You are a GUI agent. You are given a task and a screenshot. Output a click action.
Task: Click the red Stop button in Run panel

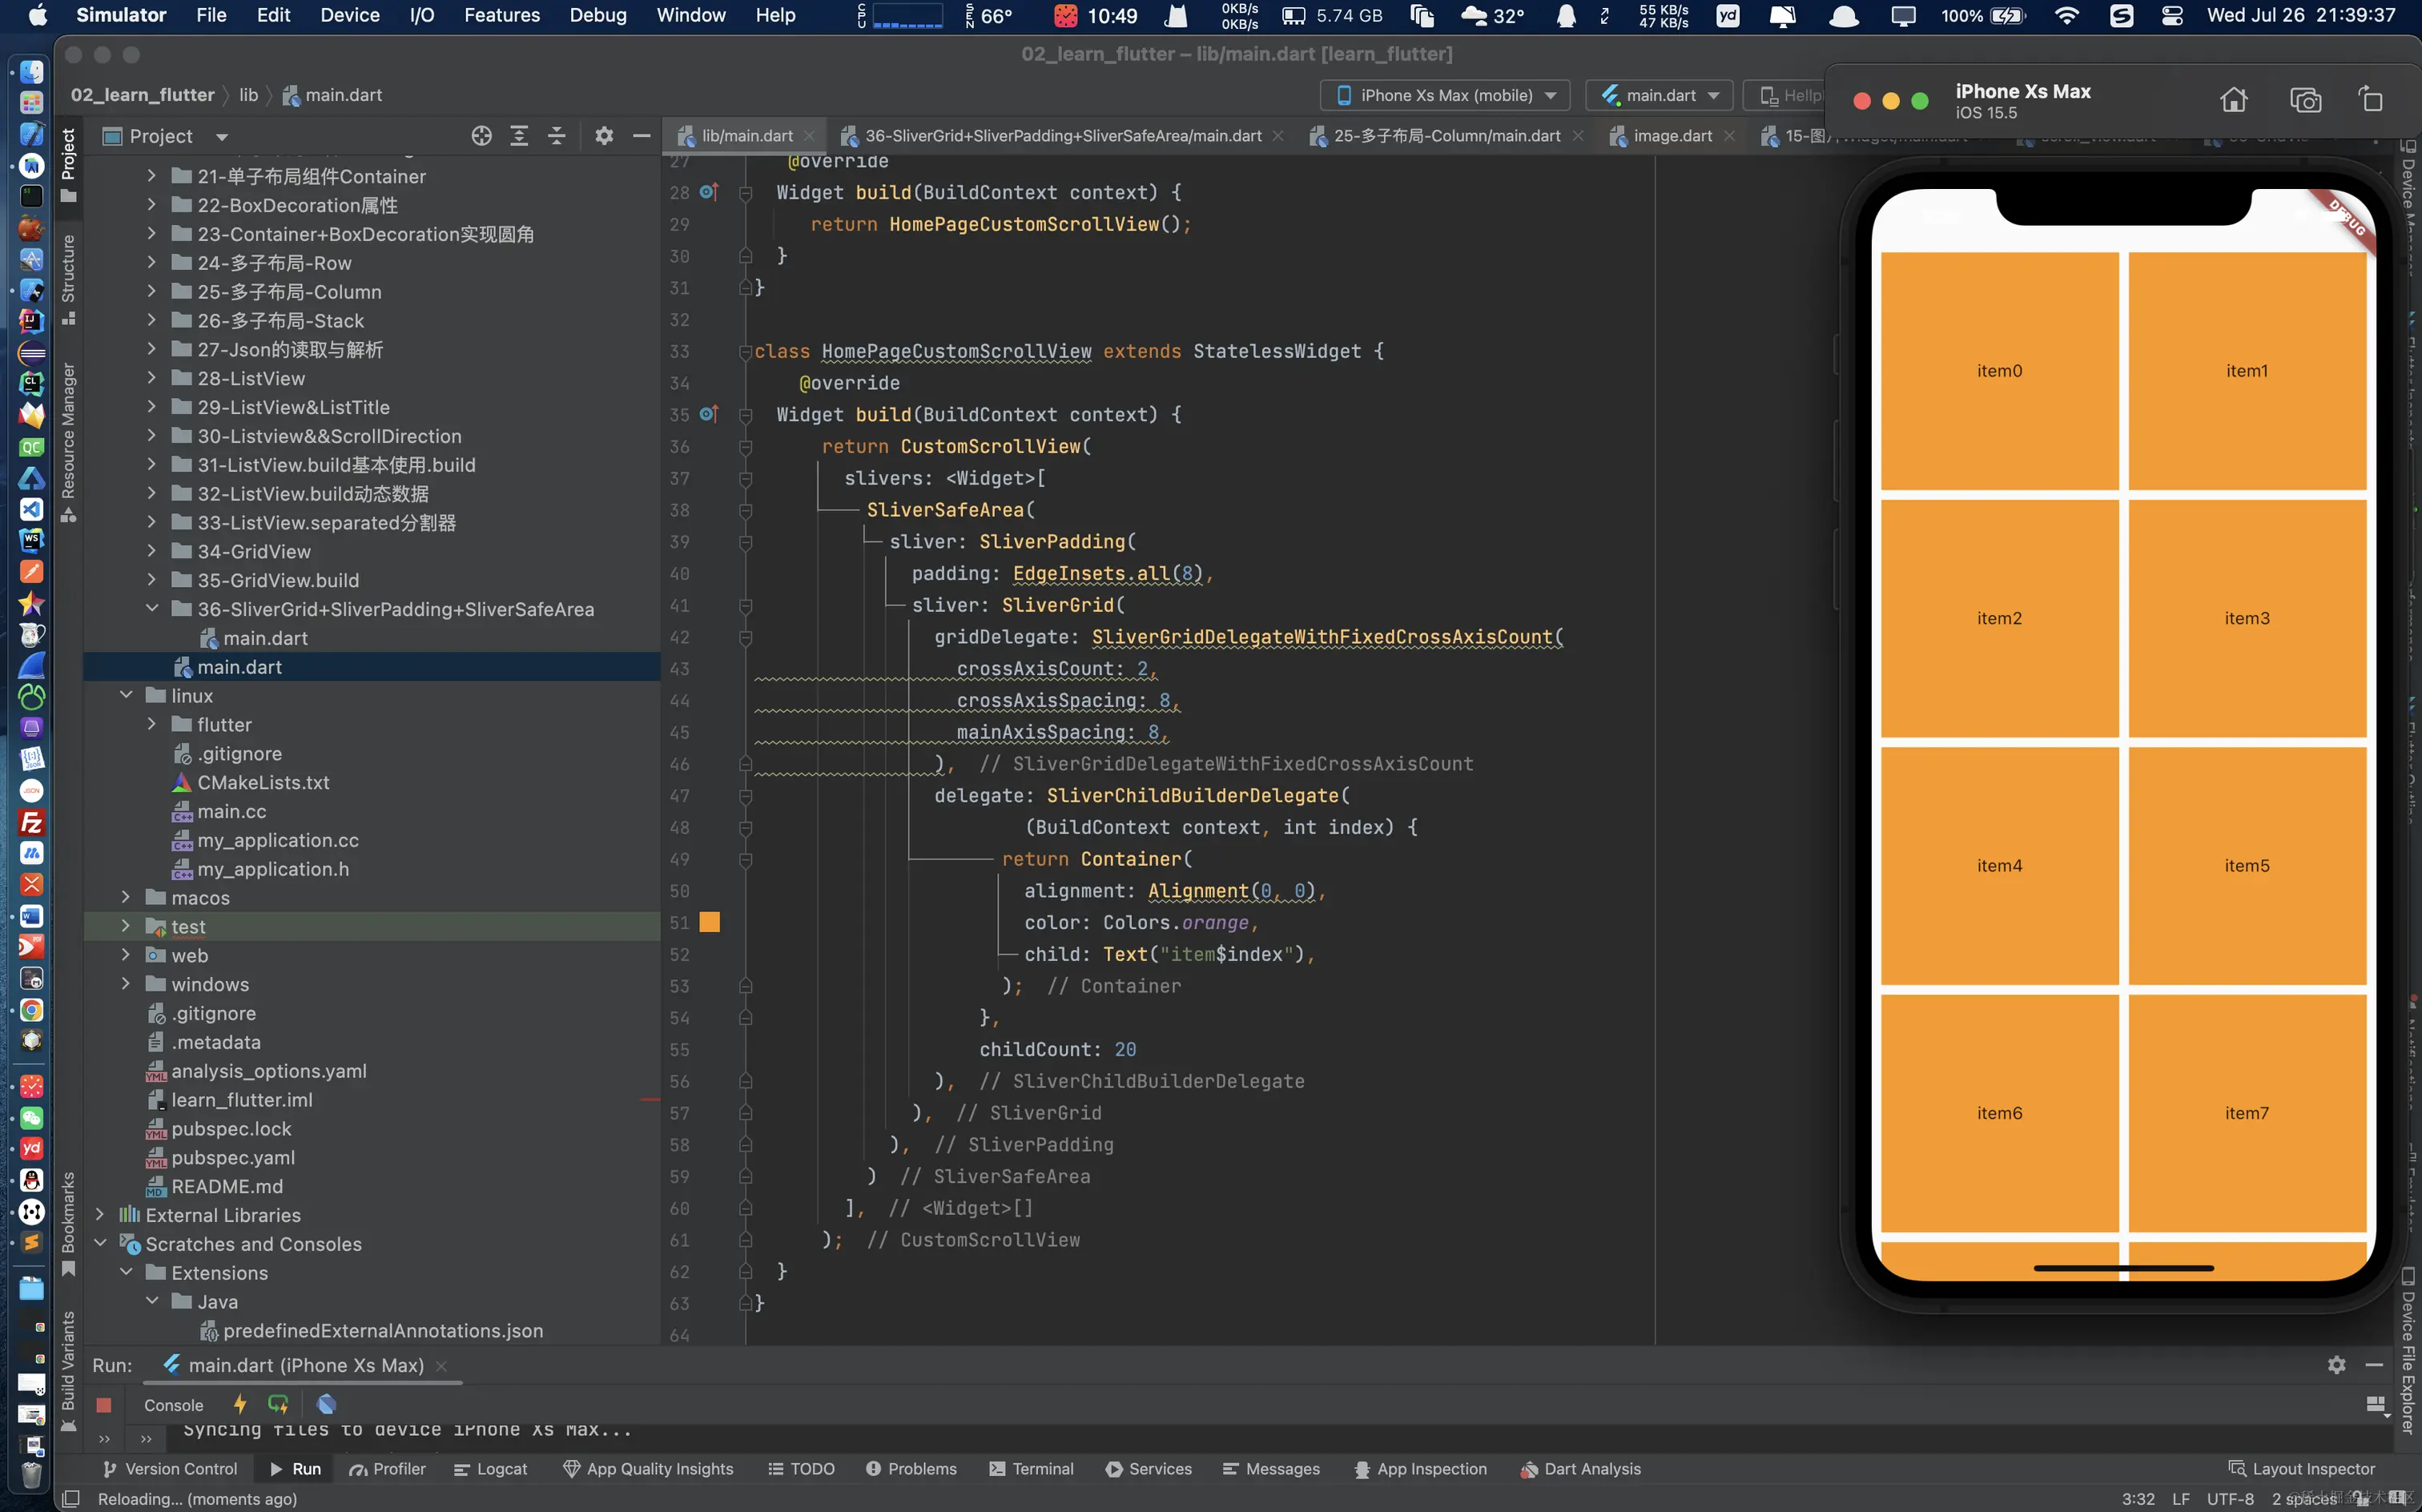[x=103, y=1405]
